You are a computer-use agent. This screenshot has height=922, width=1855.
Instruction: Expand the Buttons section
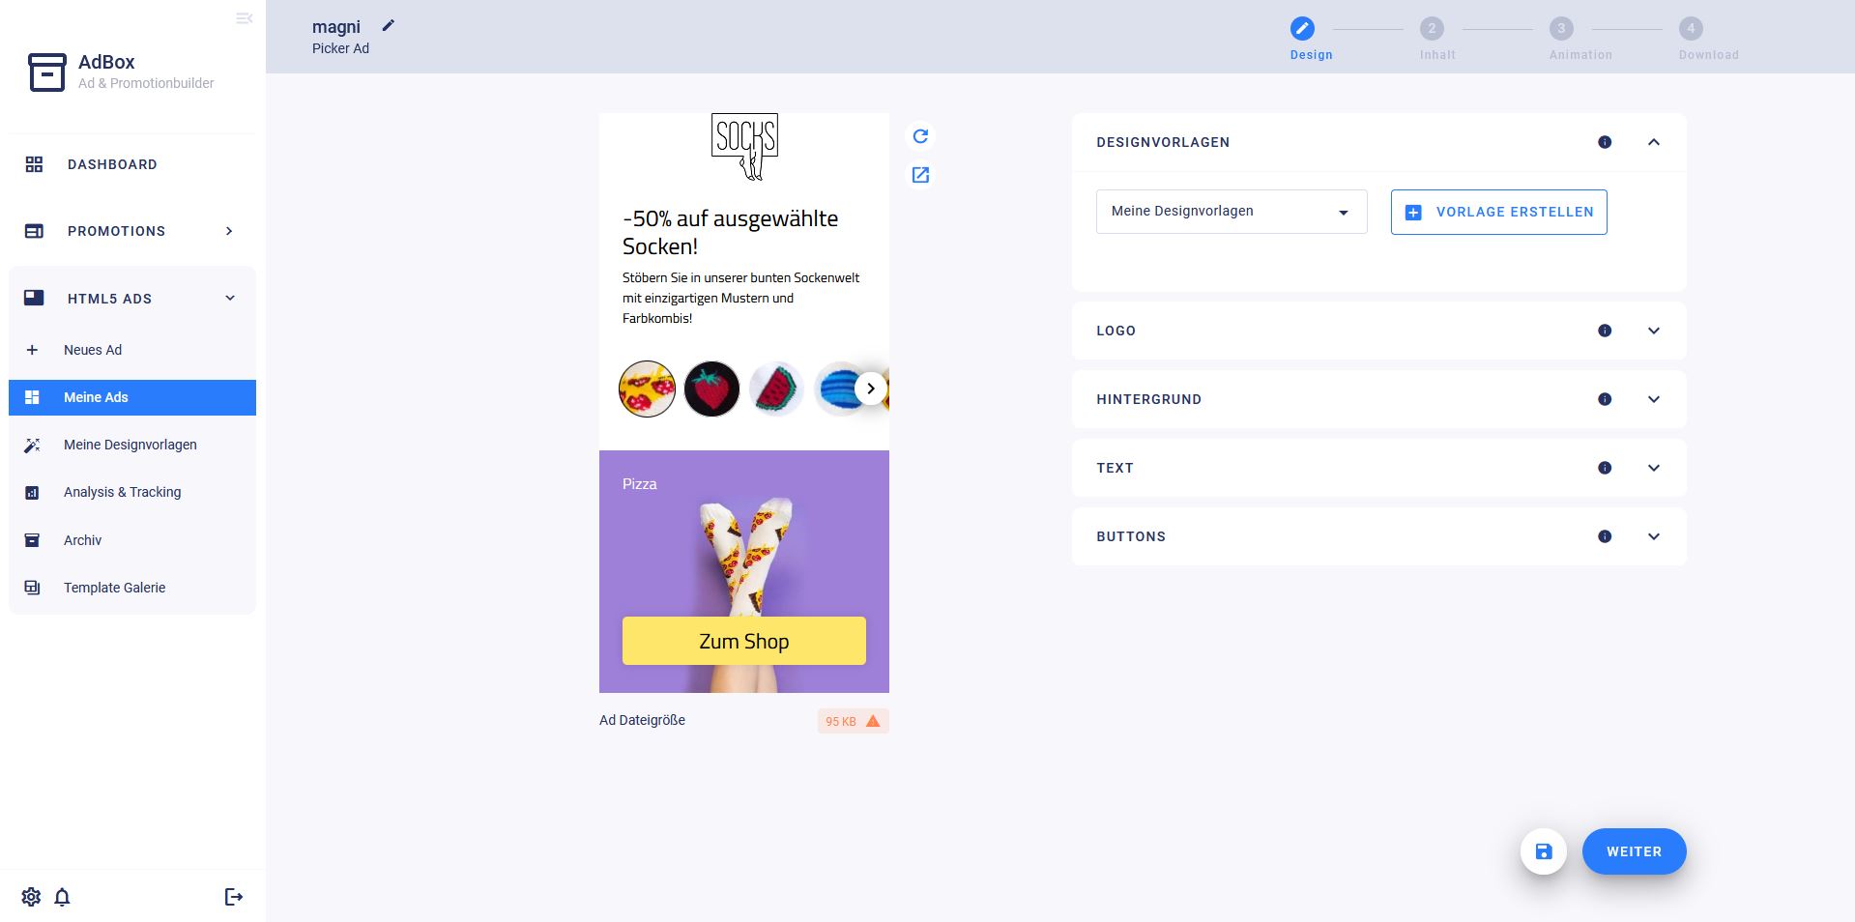[1654, 536]
